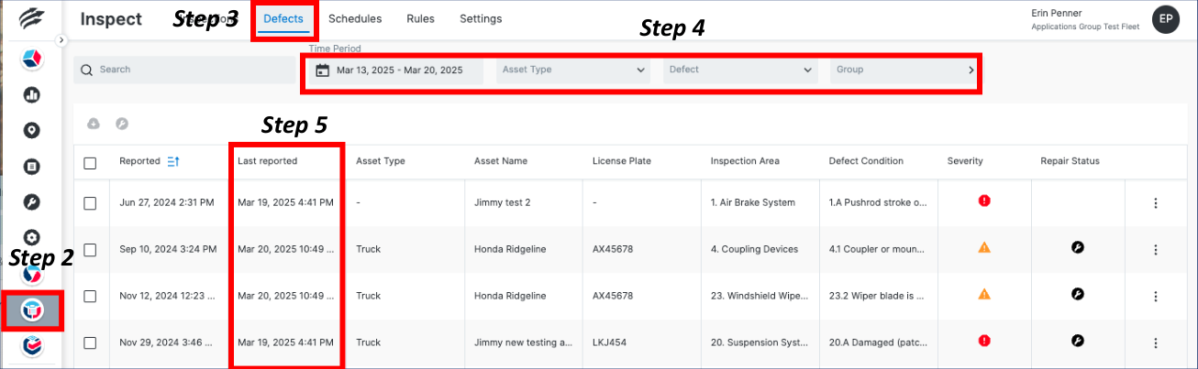Expand the sidebar using the small chevron
The height and width of the screenshot is (369, 1198).
[x=62, y=40]
